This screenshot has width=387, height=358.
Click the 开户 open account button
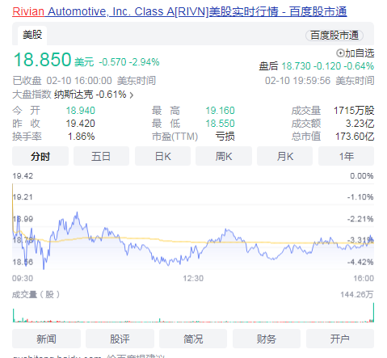coord(340,339)
